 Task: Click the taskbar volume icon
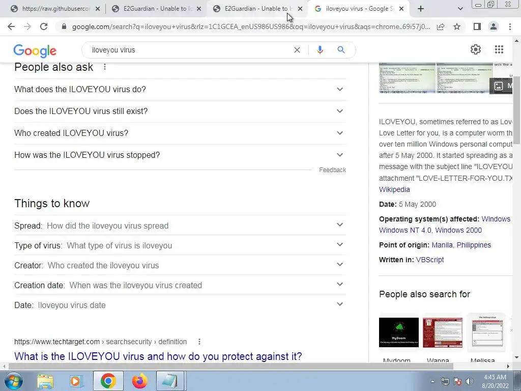(470, 381)
